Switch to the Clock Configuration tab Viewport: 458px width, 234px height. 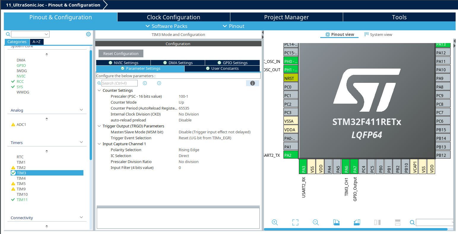(x=174, y=17)
